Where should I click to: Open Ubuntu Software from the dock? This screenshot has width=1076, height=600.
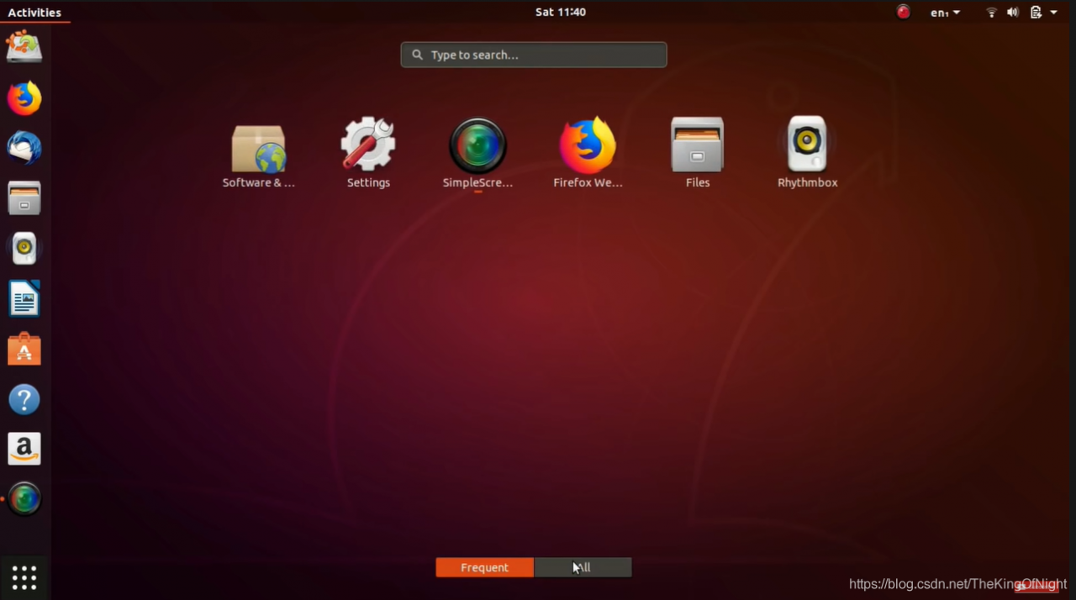pos(24,349)
